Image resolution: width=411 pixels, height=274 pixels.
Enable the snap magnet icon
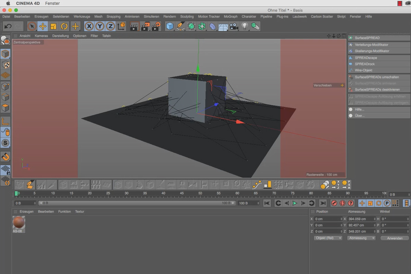pos(5,157)
